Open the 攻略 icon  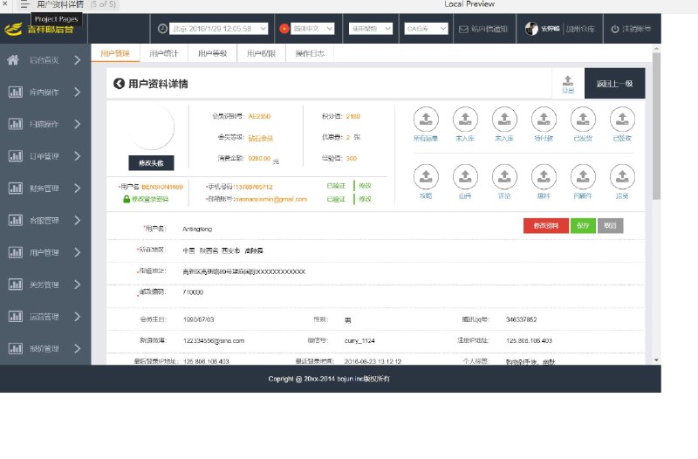[x=426, y=177]
